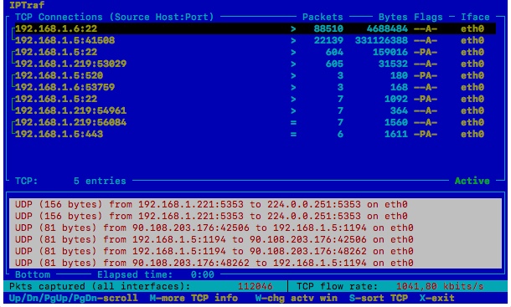Click the green Active window indicator

(x=472, y=181)
